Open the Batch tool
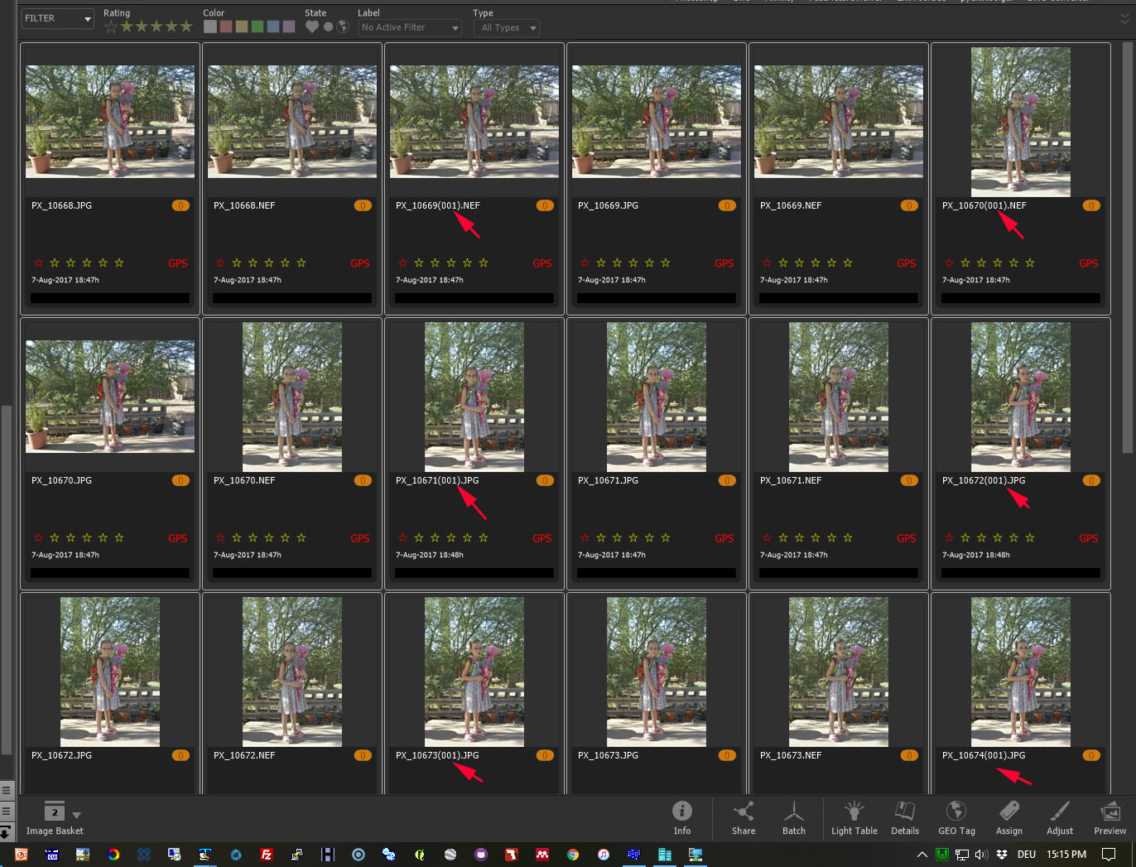This screenshot has width=1136, height=867. click(793, 817)
